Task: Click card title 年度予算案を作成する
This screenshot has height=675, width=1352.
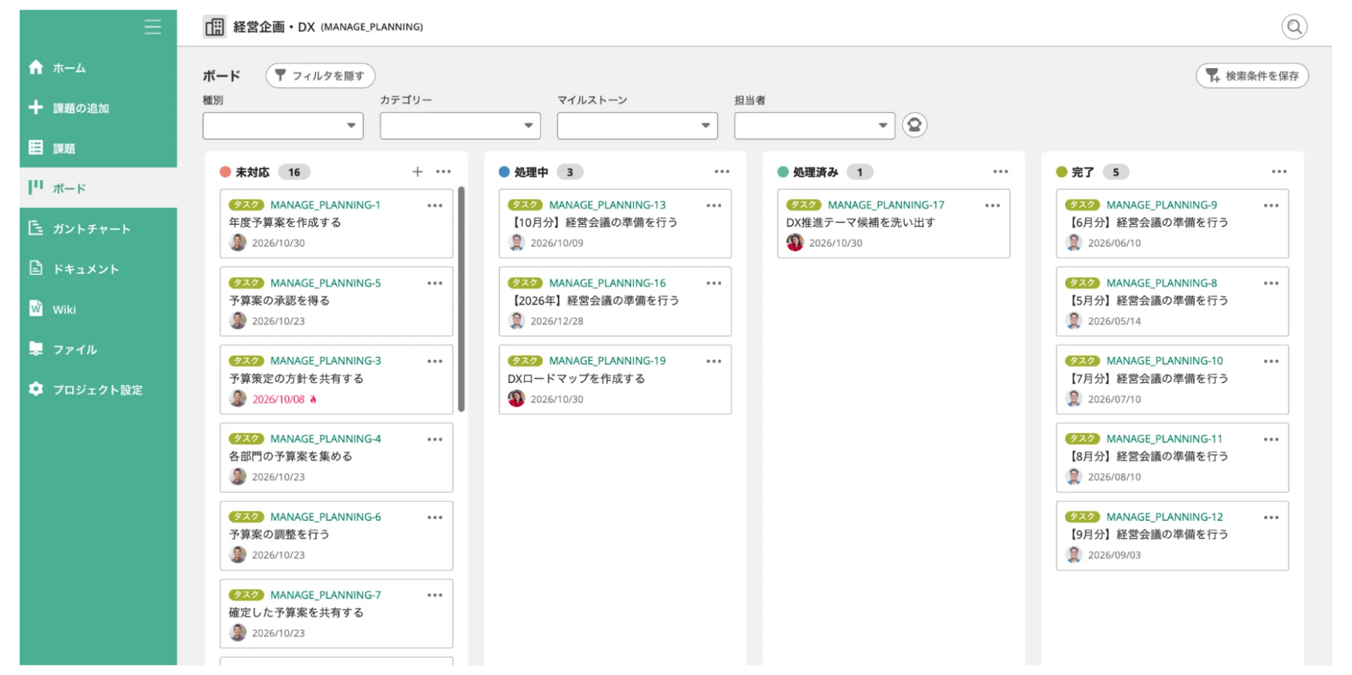Action: pos(285,222)
